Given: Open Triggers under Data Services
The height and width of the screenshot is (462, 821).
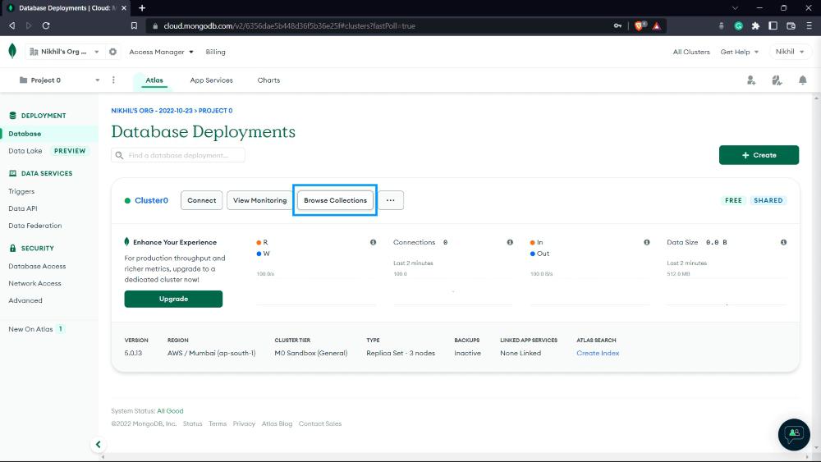Looking at the screenshot, I should coord(21,191).
